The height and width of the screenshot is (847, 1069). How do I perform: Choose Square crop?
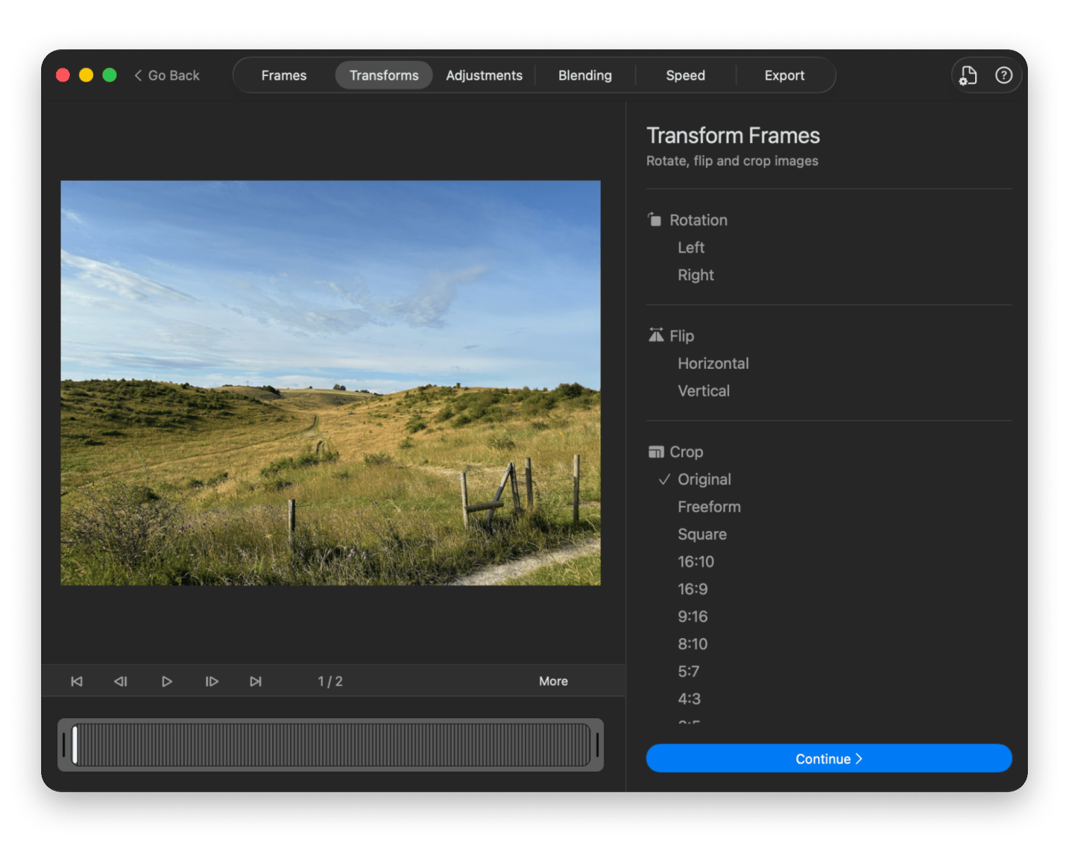[x=702, y=534]
